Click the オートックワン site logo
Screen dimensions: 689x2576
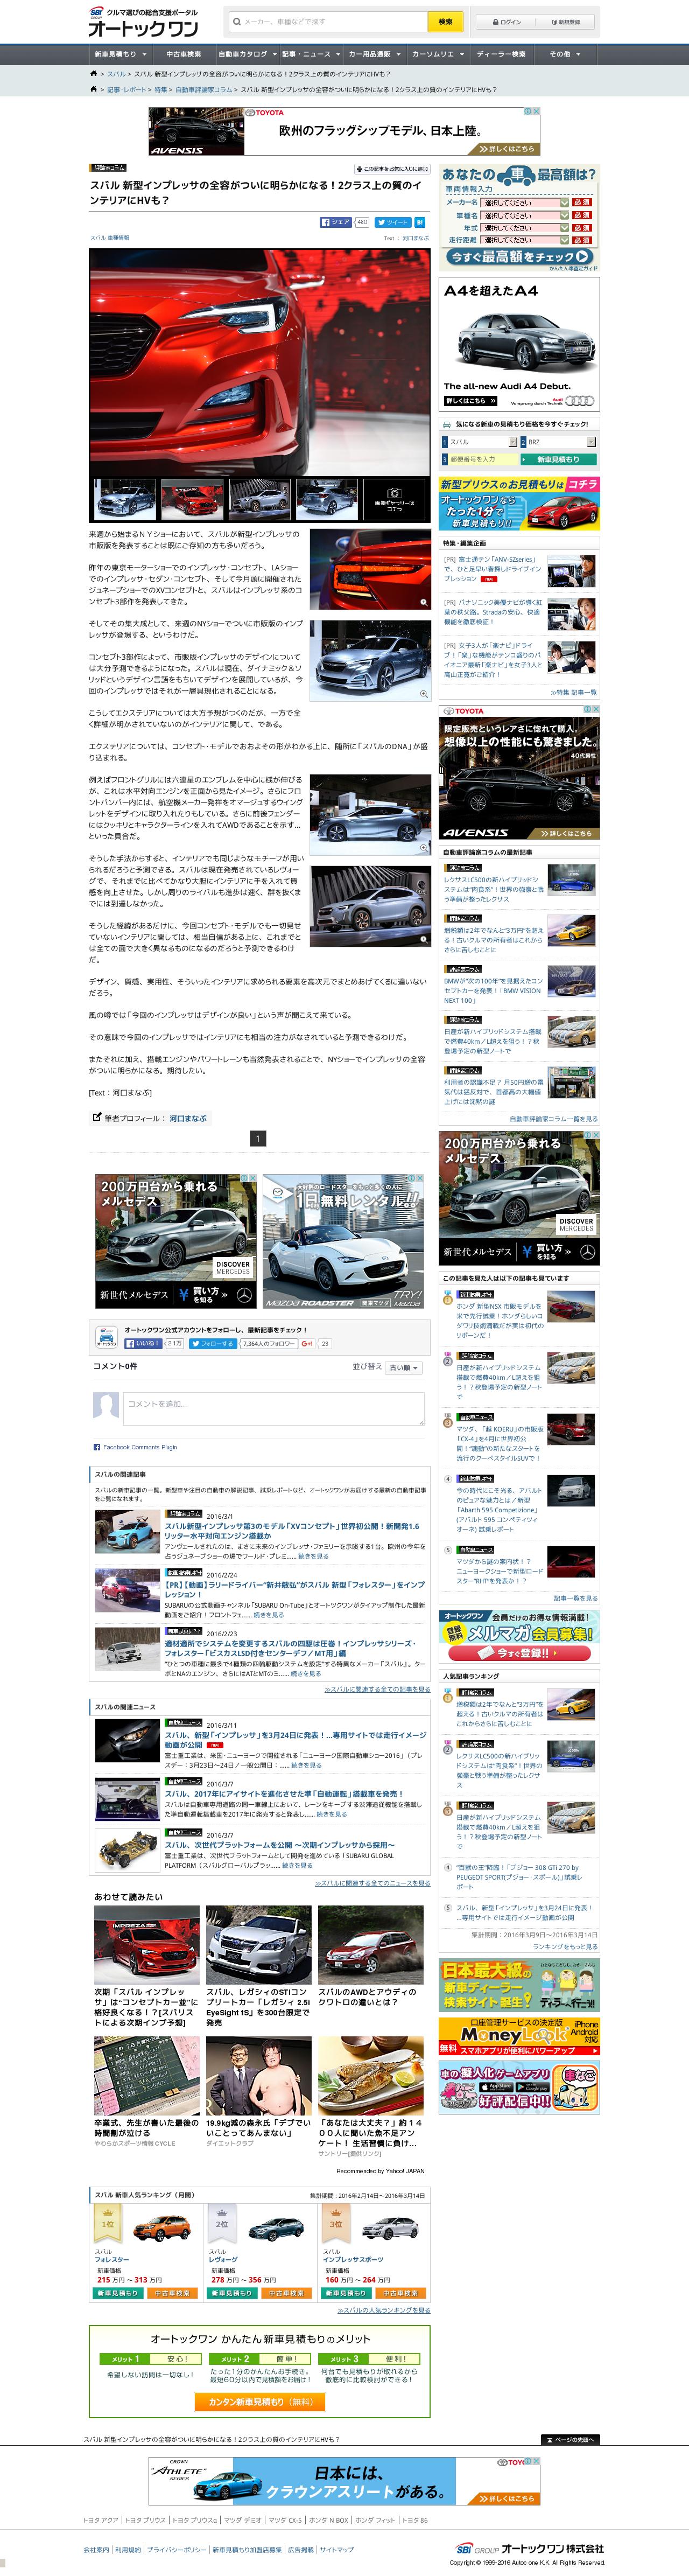coord(142,23)
